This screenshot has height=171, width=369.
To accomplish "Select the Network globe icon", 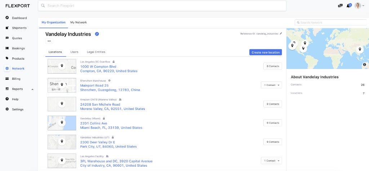I will click(x=7, y=69).
